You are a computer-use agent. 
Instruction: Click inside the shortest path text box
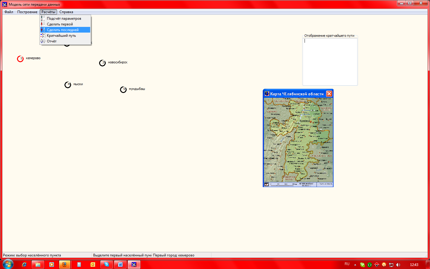click(330, 62)
